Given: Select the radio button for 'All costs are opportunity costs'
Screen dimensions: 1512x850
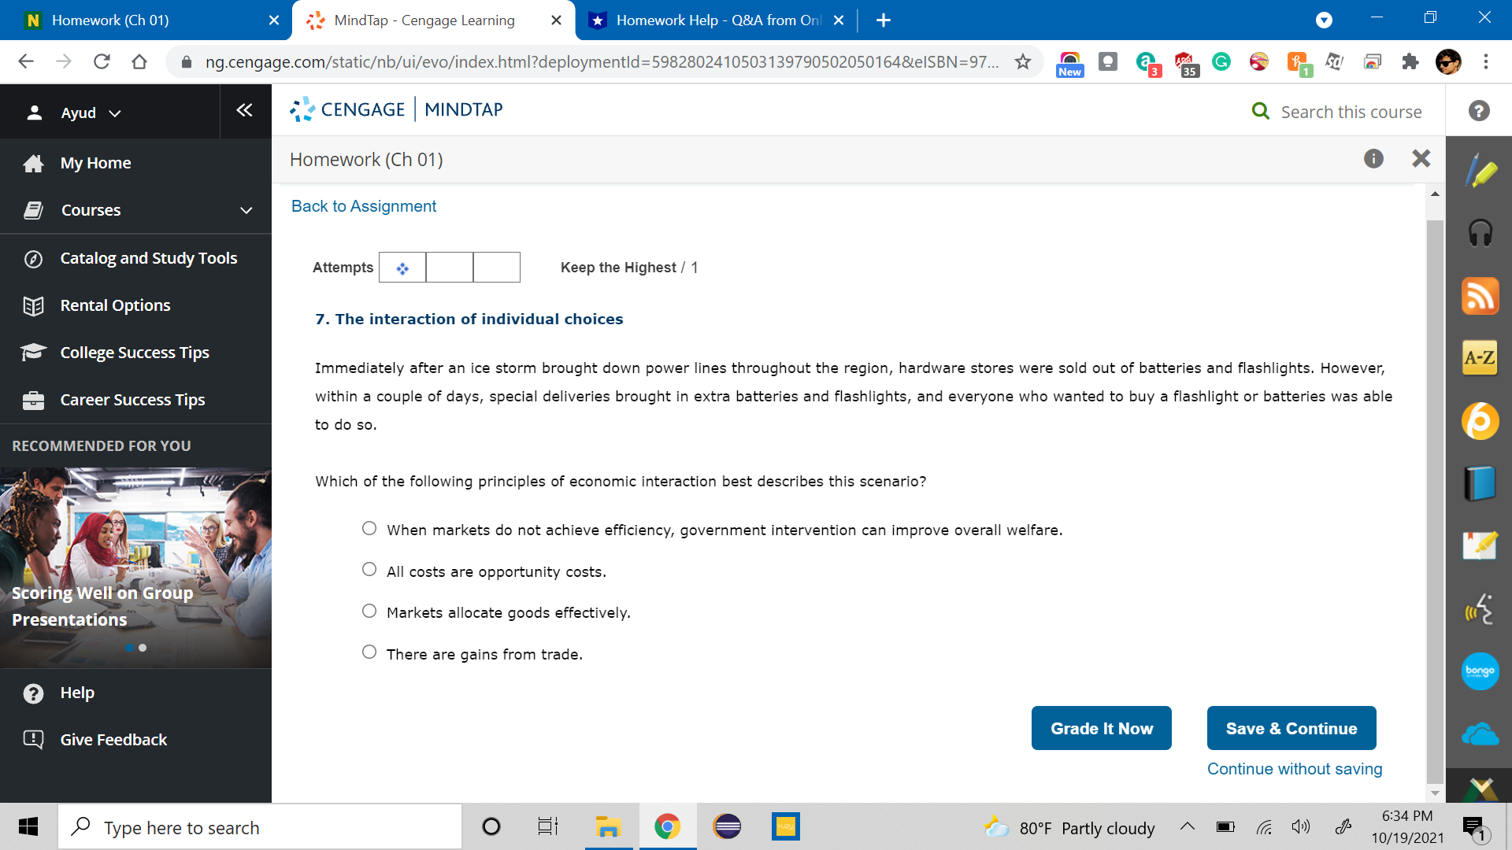Looking at the screenshot, I should pos(369,569).
